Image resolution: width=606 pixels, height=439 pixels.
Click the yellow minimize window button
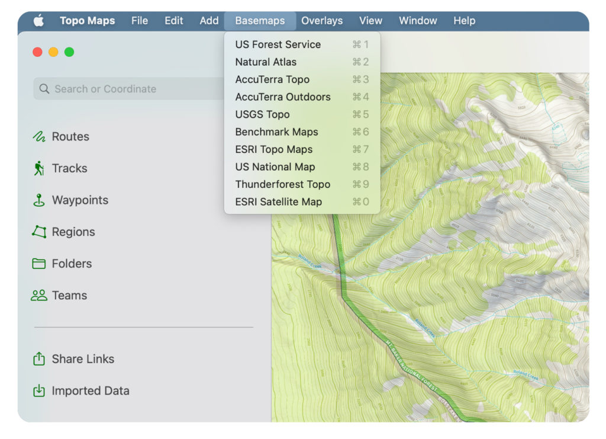pyautogui.click(x=53, y=52)
